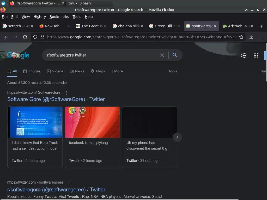267x200 pixels.
Task: Click the Google doodle logo
Action: coord(18,55)
